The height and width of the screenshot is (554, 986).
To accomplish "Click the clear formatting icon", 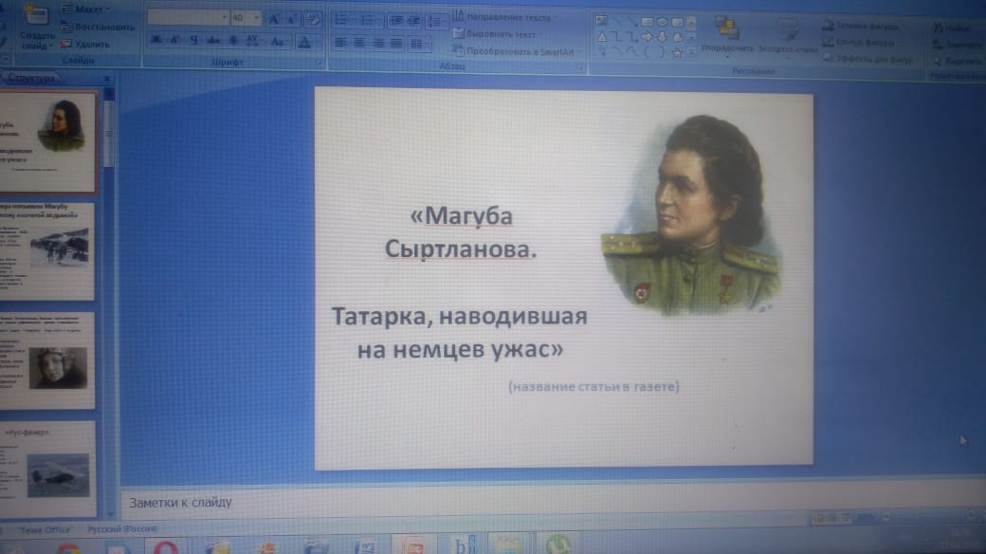I will click(x=313, y=20).
